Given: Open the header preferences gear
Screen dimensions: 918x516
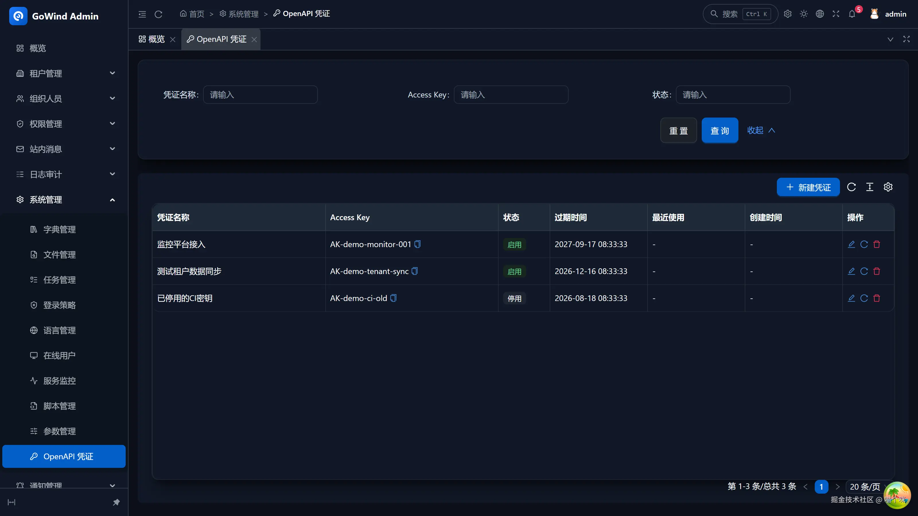Looking at the screenshot, I should (x=787, y=14).
